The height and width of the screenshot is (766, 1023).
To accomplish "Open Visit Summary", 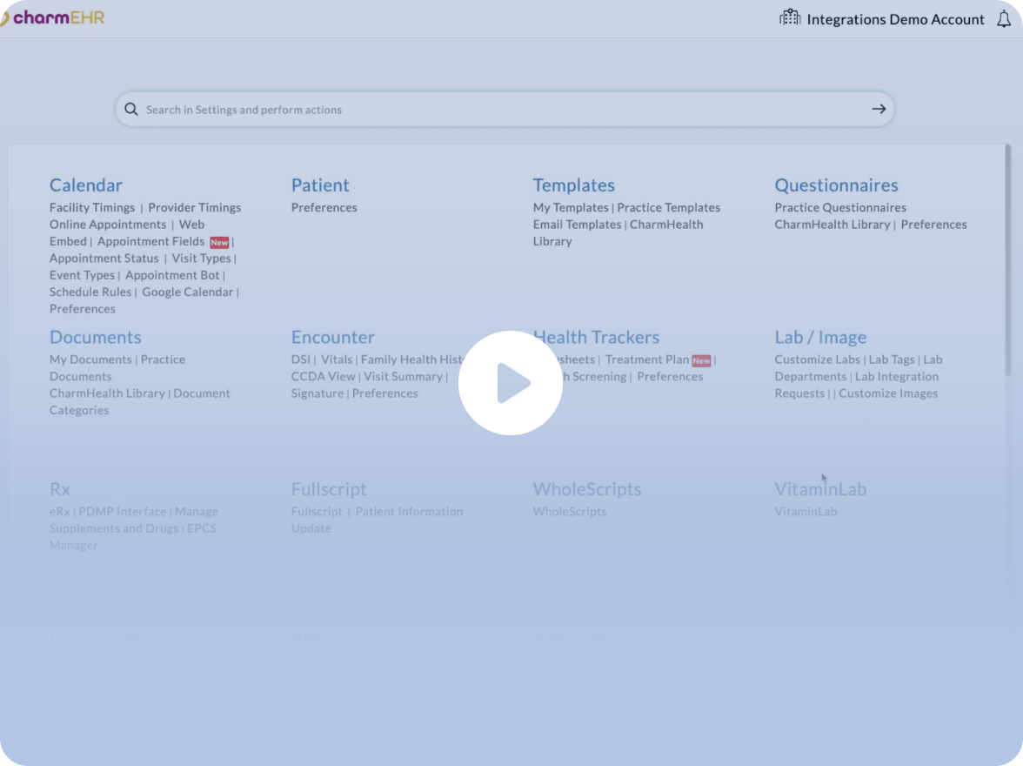I will coord(403,376).
